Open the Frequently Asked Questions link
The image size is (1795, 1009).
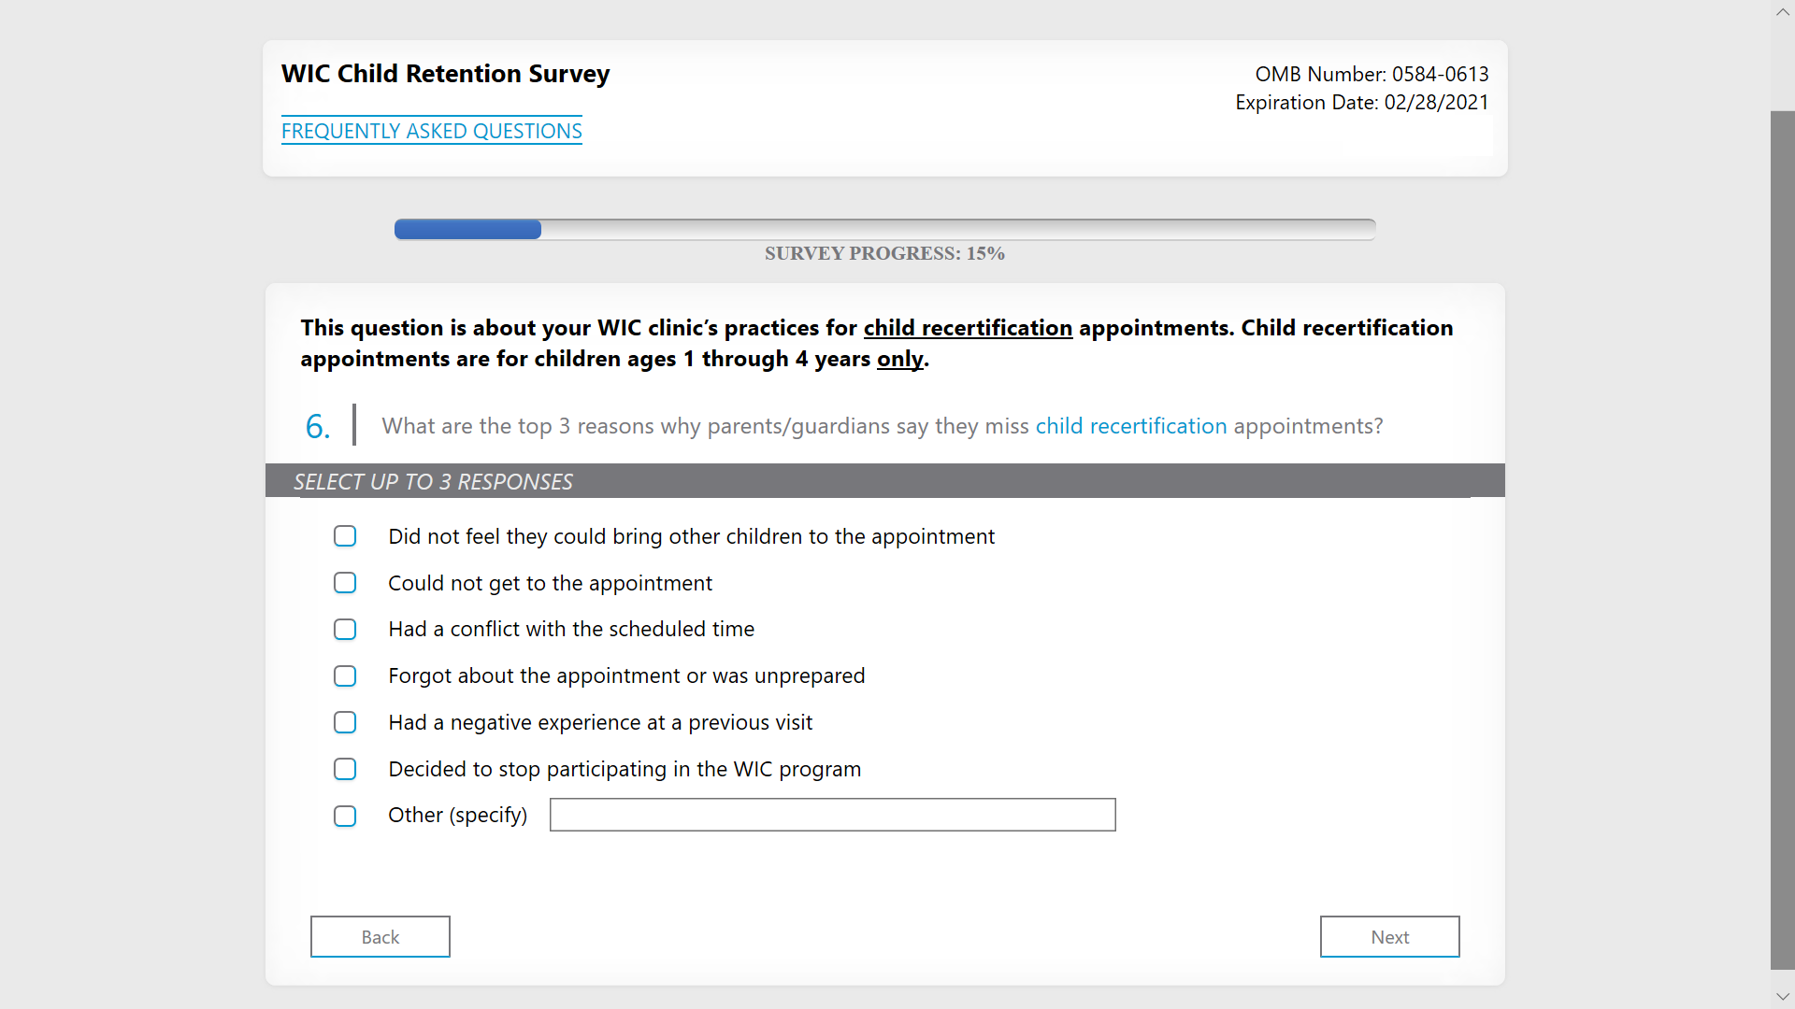pos(431,131)
